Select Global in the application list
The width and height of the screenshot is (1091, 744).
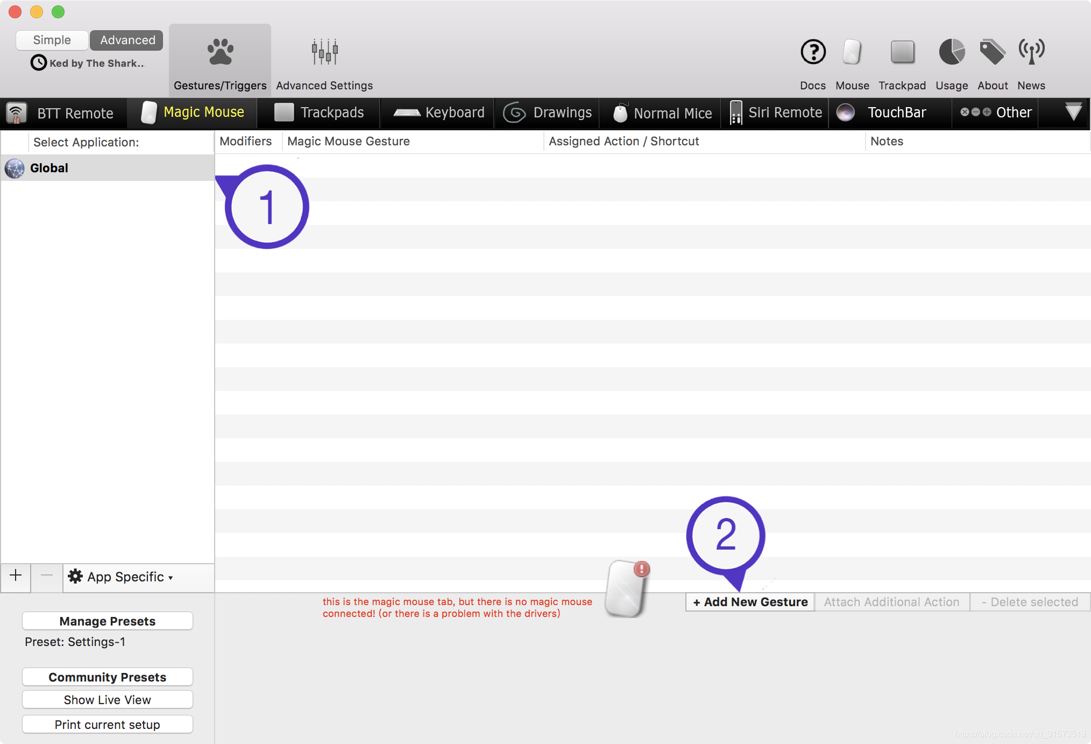[48, 168]
